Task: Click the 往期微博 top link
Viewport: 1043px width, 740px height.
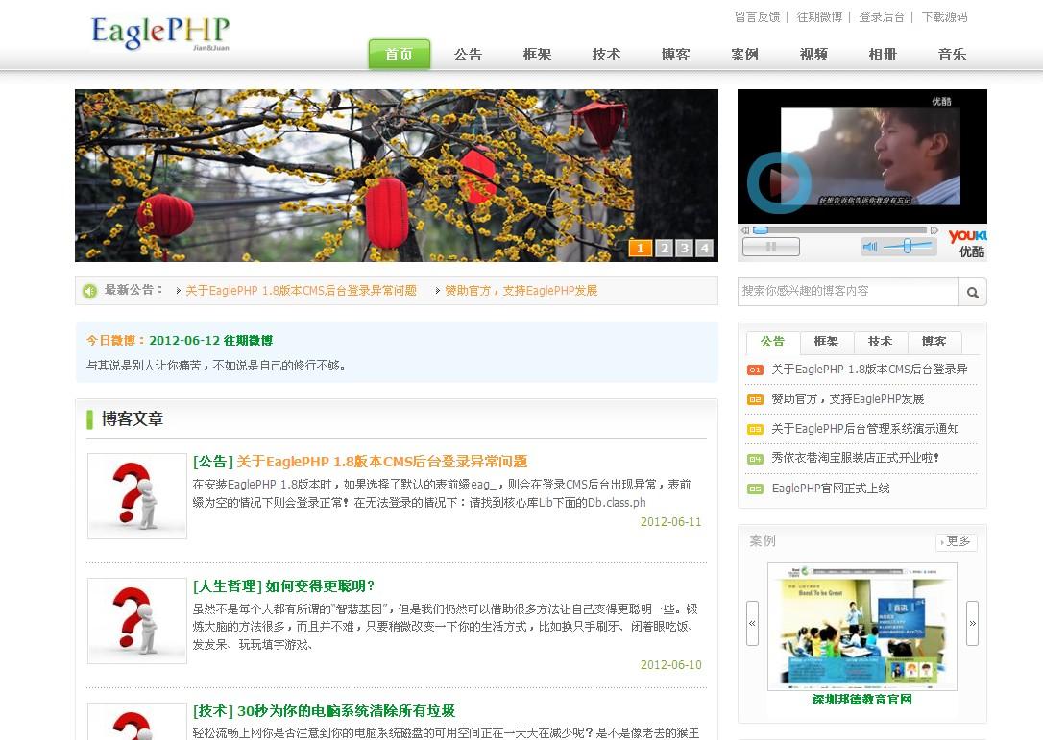Action: 819,17
